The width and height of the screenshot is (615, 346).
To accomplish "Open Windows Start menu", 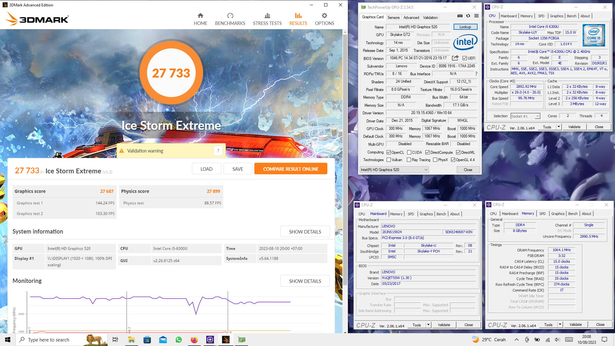I will tap(8, 340).
